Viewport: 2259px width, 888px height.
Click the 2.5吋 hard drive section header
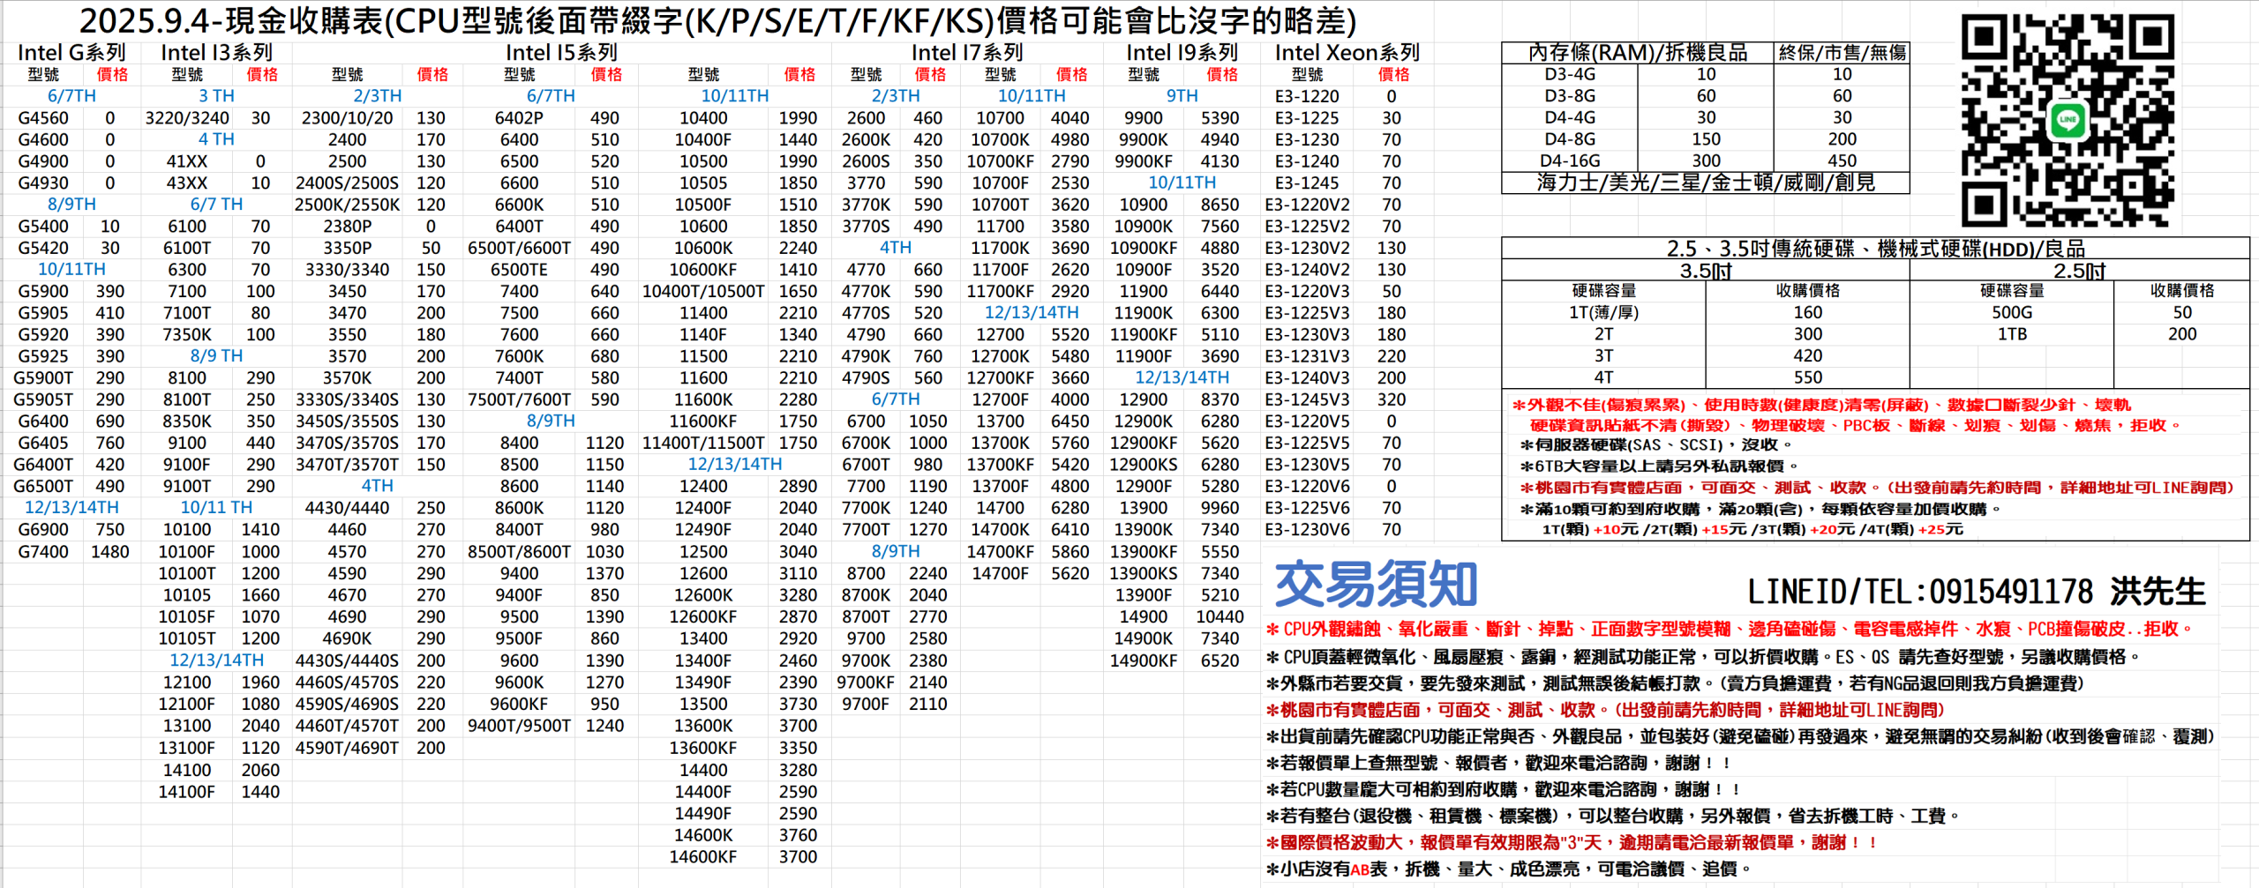pos(2079,271)
